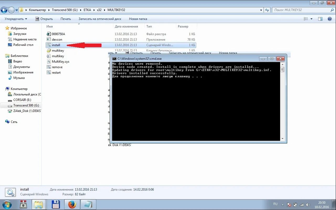
Task: Click the Explorer forward navigation arrow
Action: point(11,10)
